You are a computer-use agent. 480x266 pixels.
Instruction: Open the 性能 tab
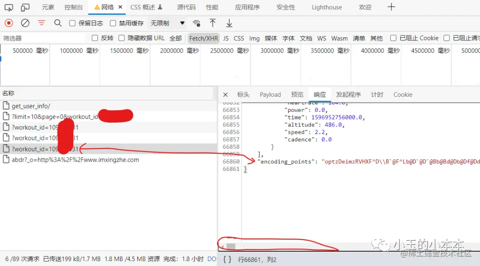tap(212, 8)
